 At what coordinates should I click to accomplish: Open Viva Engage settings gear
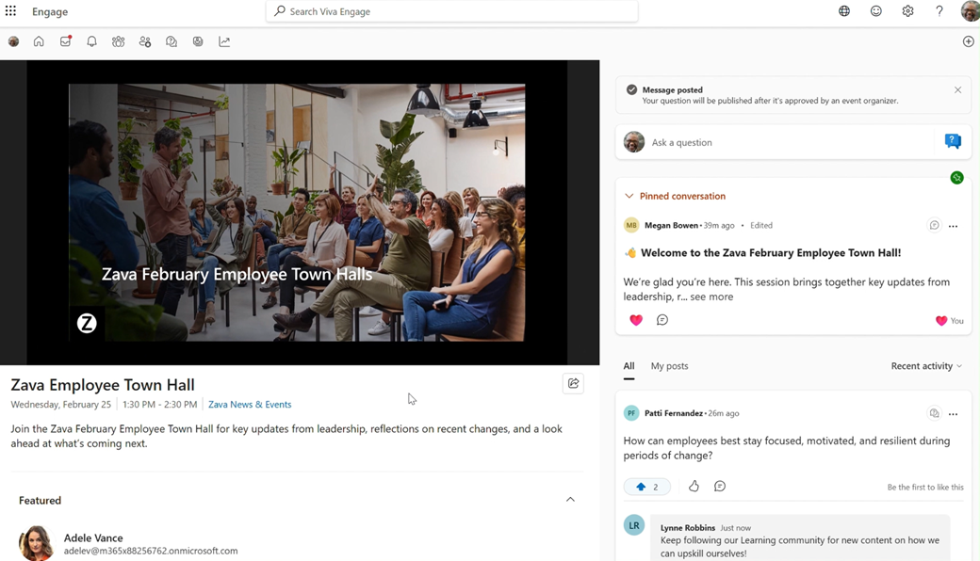906,10
